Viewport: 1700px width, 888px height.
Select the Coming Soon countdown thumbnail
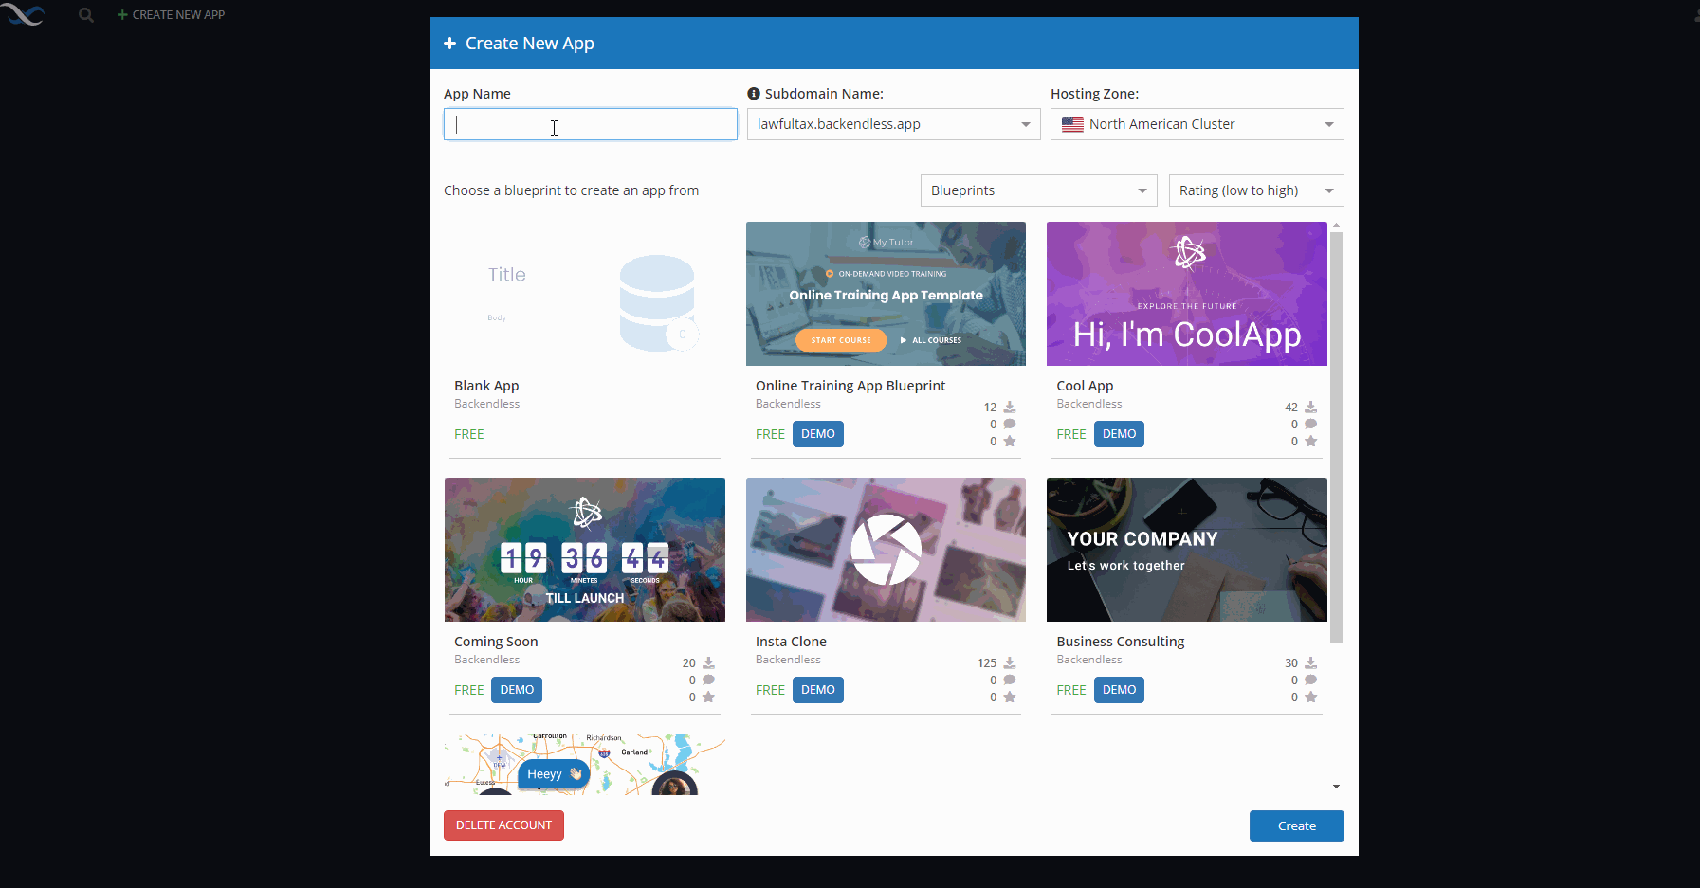coord(585,550)
